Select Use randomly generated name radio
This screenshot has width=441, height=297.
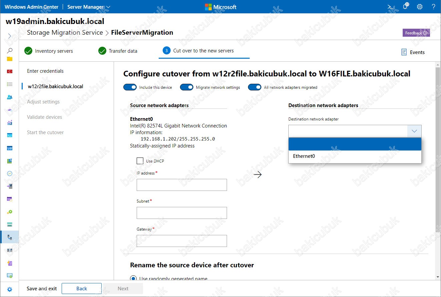[133, 279]
